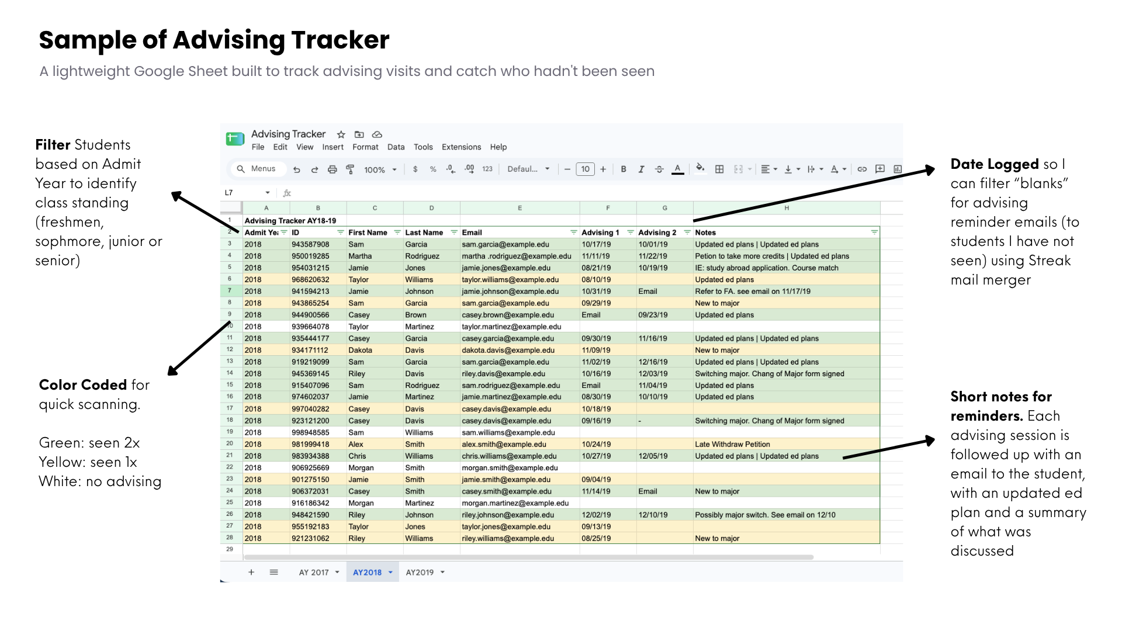
Task: Open the 123 more number formats menu
Action: (487, 169)
